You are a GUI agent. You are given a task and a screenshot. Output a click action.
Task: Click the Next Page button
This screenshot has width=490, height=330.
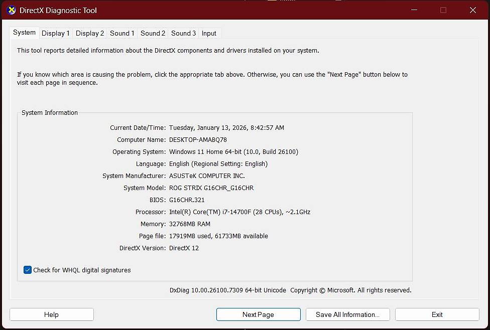[x=258, y=314]
